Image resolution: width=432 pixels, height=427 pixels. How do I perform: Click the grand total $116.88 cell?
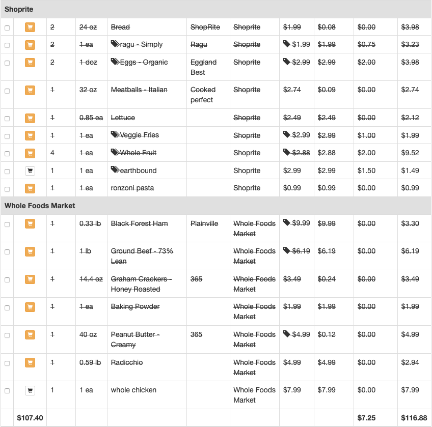(x=414, y=418)
